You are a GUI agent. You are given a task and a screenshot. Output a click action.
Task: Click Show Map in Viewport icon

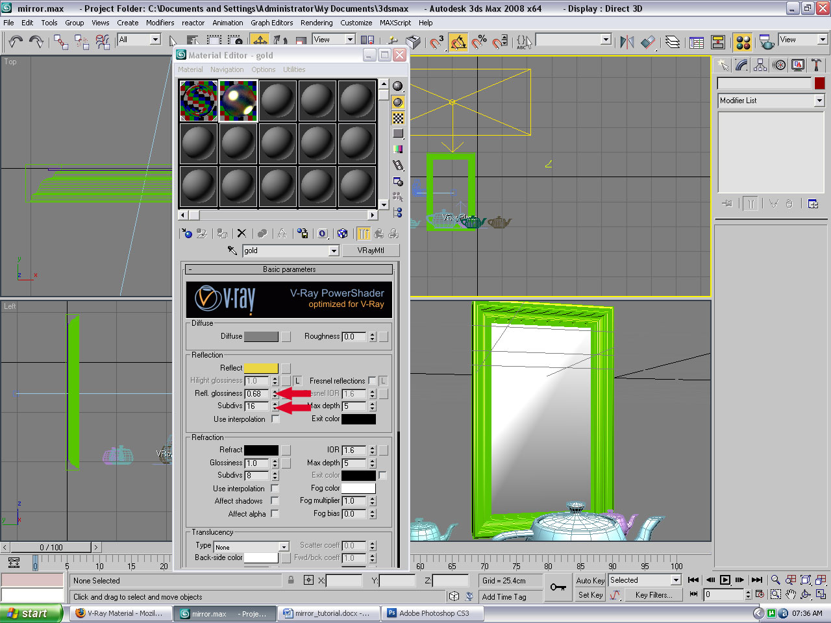pos(343,234)
